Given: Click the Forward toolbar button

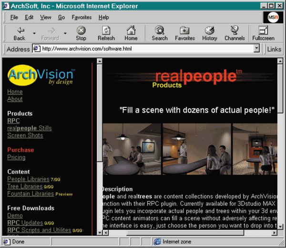Looking at the screenshot, I should [51, 33].
